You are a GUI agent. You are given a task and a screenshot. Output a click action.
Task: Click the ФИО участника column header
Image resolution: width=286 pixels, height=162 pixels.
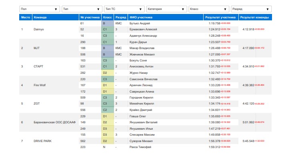pos(166,17)
